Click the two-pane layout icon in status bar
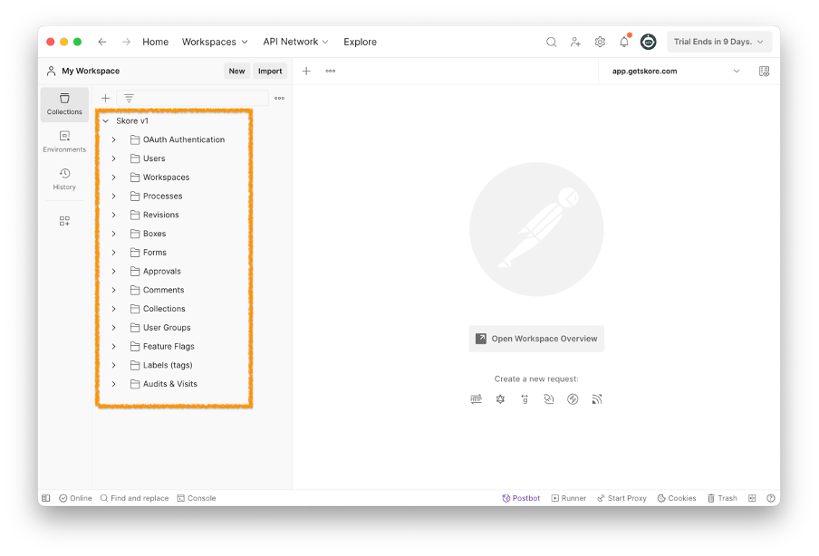819x556 pixels. coord(752,498)
